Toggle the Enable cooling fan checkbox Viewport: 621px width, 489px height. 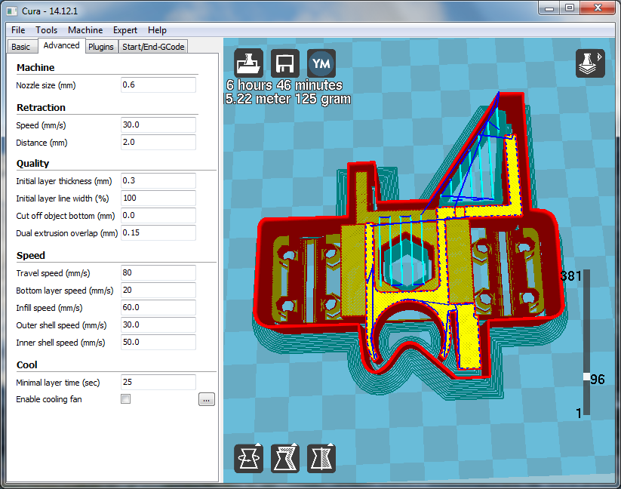[x=126, y=399]
